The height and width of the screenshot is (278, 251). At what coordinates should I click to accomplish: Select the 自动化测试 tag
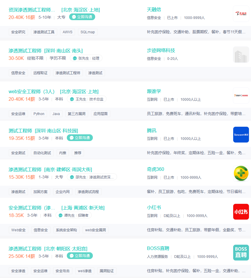tap(42, 153)
